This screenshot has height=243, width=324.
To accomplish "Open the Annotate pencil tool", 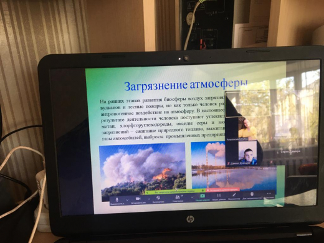I will pyautogui.click(x=234, y=195).
